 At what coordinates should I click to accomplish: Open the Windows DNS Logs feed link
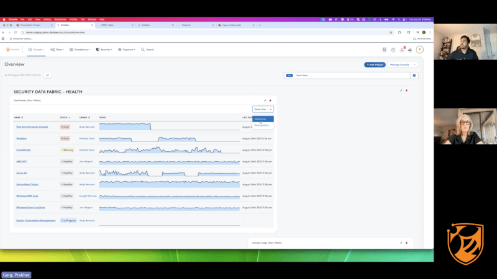pos(27,196)
